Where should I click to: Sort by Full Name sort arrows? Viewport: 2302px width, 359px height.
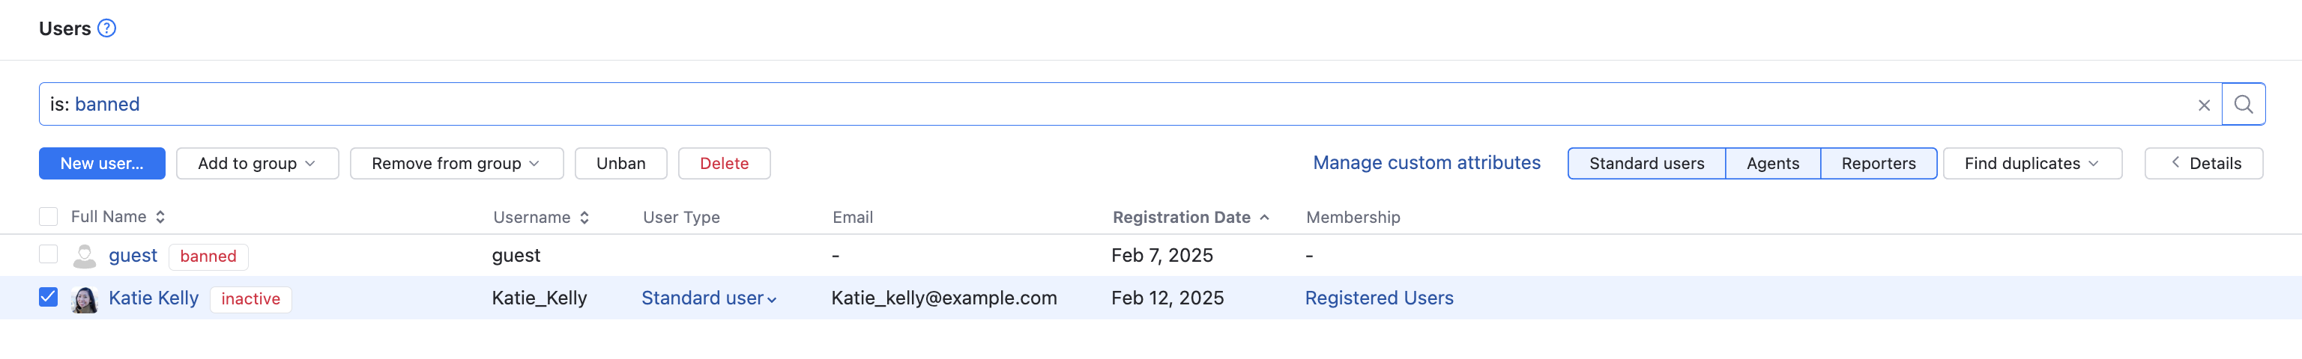161,217
